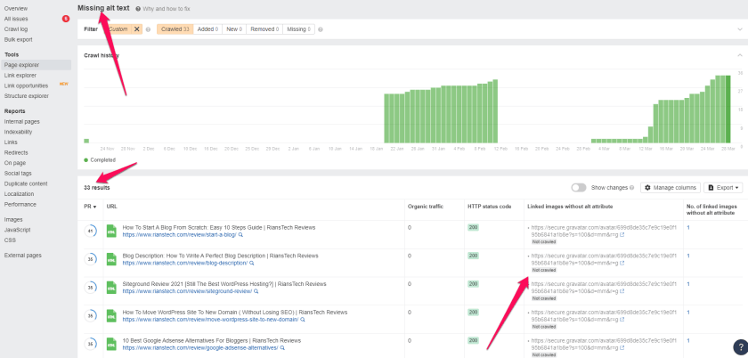Open the help question mark bubble
Image resolution: width=748 pixels, height=358 pixels.
740,347
